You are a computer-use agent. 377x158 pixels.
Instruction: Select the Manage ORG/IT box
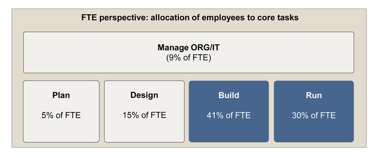click(x=188, y=52)
